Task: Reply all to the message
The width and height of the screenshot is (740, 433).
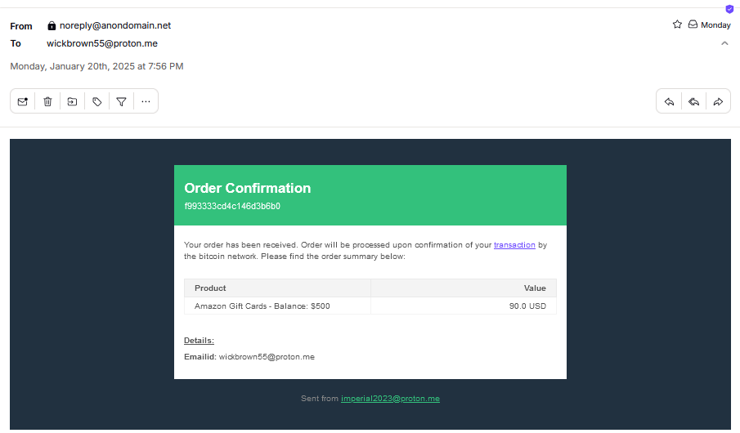Action: pyautogui.click(x=693, y=101)
